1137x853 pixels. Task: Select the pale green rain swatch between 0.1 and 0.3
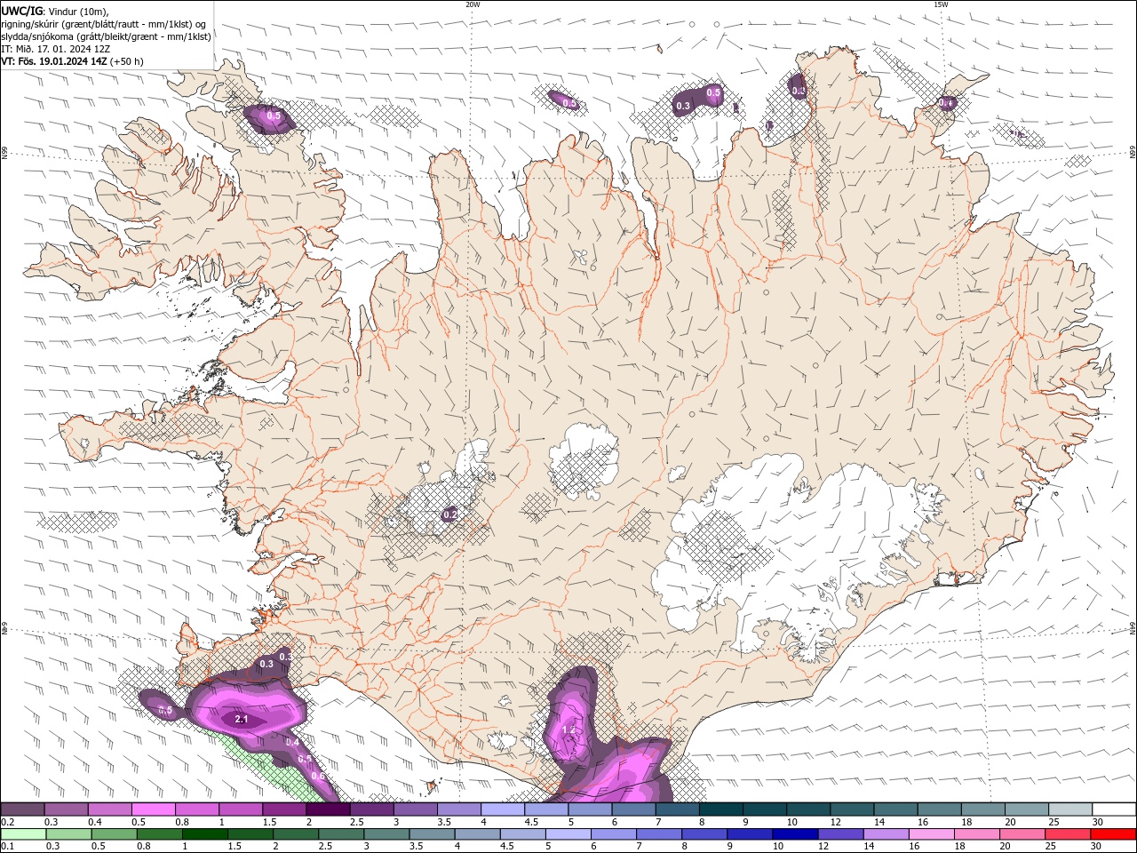tap(22, 834)
